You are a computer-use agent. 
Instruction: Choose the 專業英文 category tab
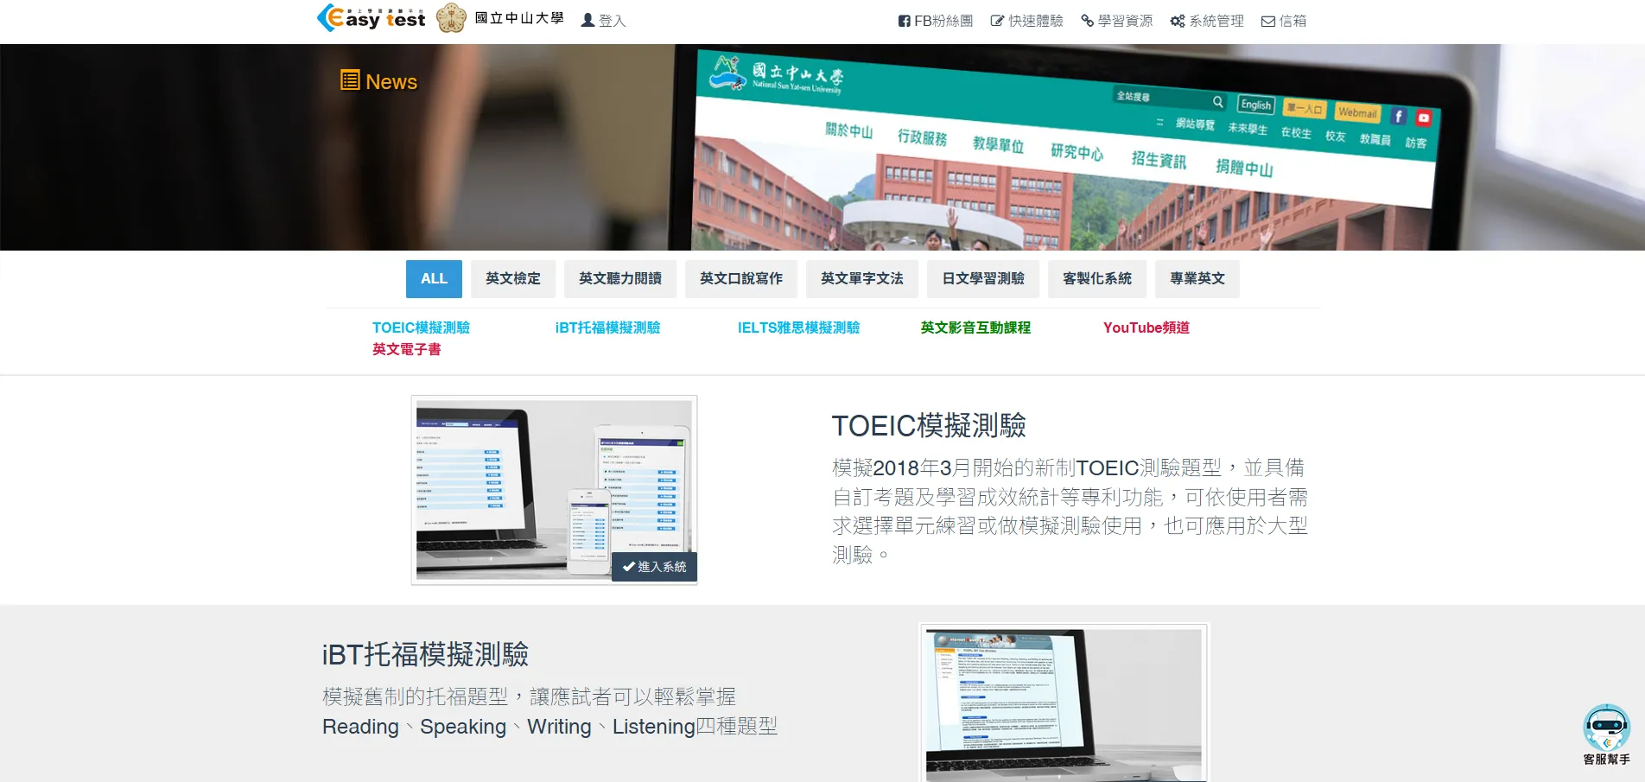tap(1197, 279)
